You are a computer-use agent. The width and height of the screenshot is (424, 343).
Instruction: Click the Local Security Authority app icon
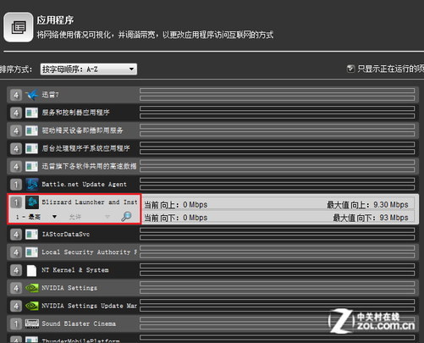(31, 252)
